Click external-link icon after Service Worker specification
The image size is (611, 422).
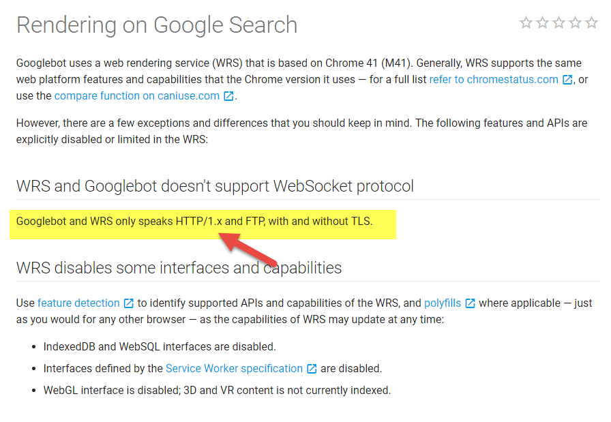point(312,369)
